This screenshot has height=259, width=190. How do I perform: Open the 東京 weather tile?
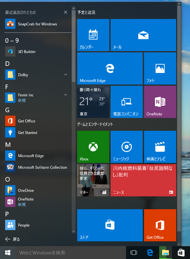[x=93, y=102]
